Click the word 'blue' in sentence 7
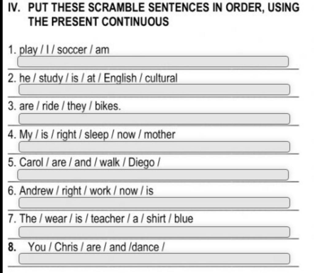The width and height of the screenshot is (314, 273). [x=184, y=219]
